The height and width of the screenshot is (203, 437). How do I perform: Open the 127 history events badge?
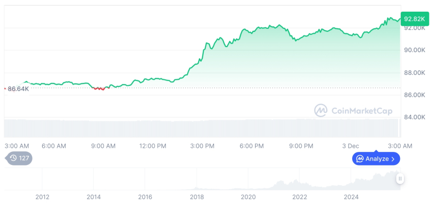(x=20, y=158)
